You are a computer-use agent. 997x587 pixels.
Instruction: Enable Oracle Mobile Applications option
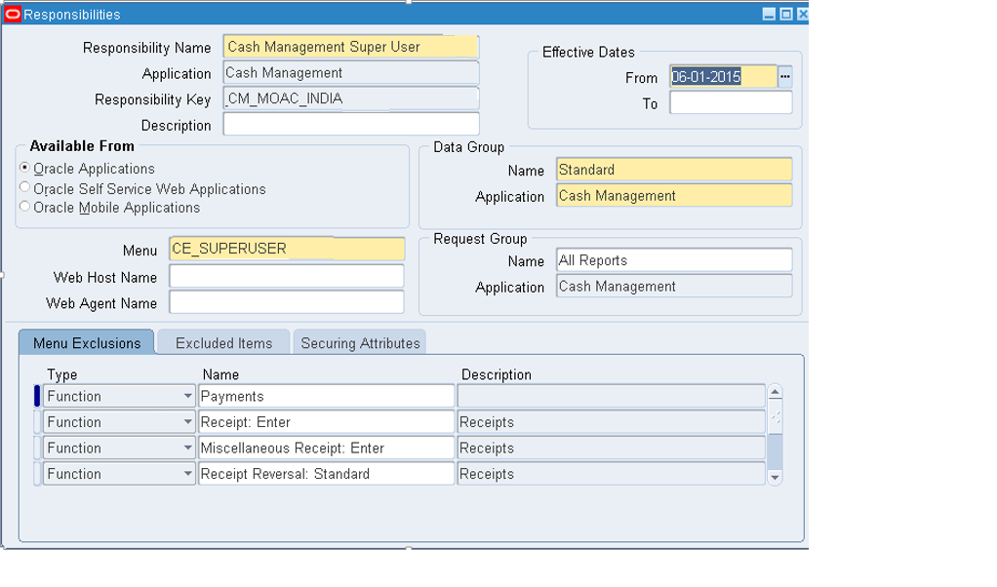(x=24, y=207)
